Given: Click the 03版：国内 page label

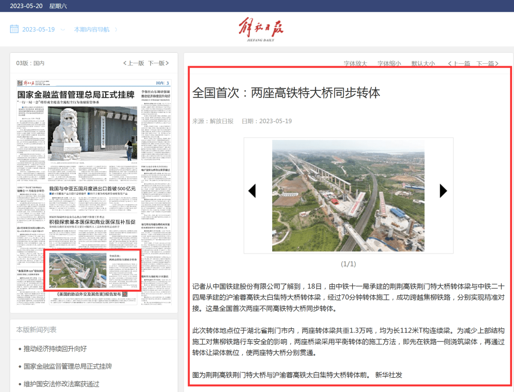Looking at the screenshot, I should pos(30,63).
